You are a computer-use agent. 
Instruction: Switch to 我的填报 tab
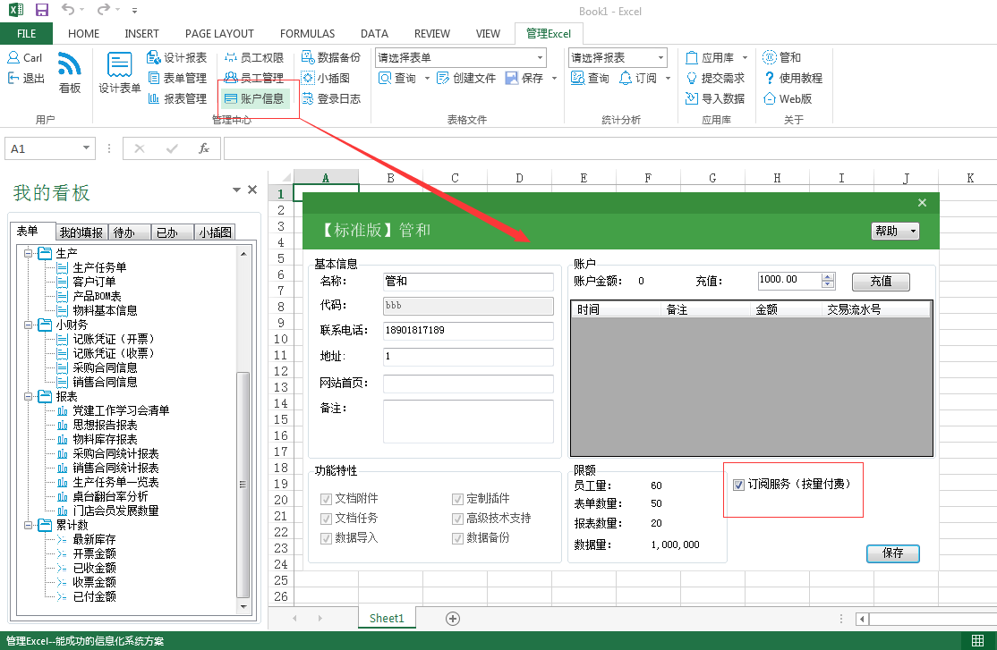[x=81, y=232]
